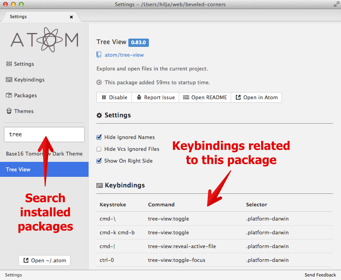Click the Keystroke column header
Viewport: 341px width, 280px height.
point(113,204)
